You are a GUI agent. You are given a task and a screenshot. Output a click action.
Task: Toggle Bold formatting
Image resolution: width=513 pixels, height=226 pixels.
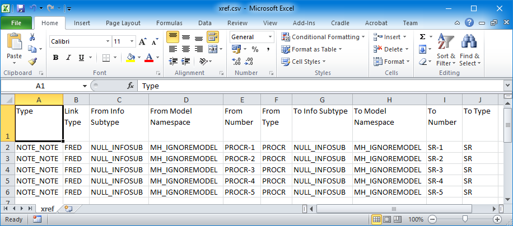tap(55, 58)
